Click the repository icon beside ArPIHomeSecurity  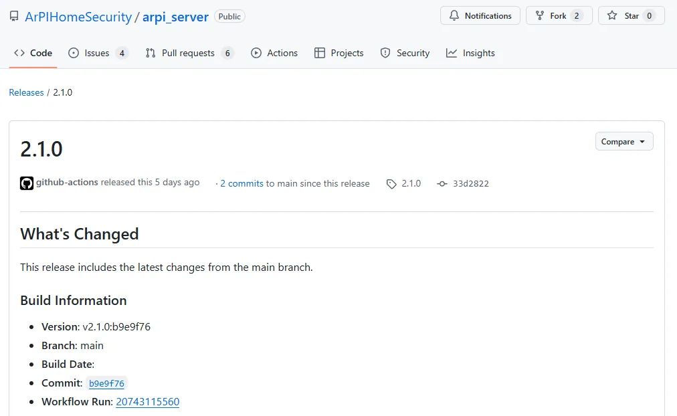pyautogui.click(x=14, y=17)
